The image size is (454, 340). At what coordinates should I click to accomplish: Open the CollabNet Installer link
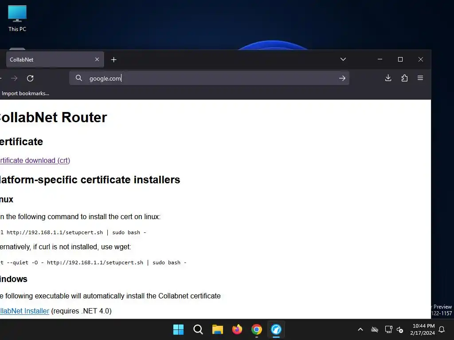24,311
